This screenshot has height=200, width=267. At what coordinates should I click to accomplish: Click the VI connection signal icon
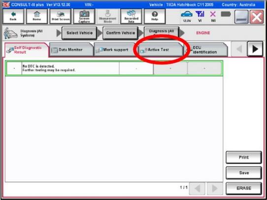pos(200,17)
